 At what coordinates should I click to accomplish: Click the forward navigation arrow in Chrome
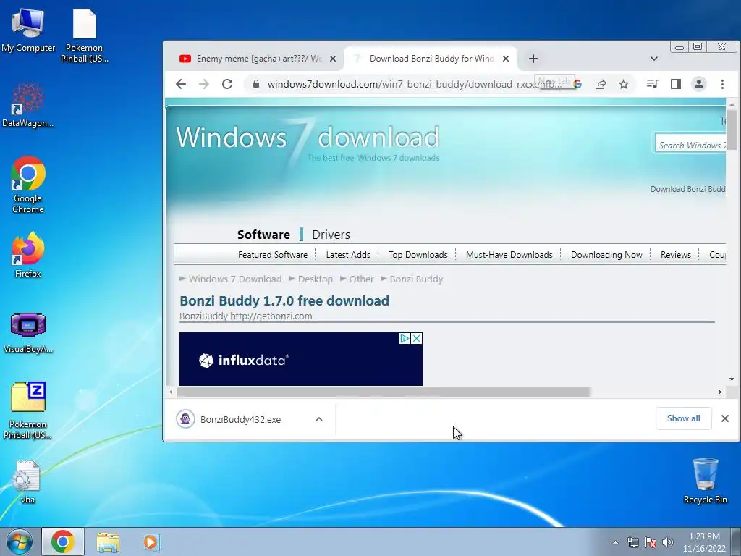(203, 84)
